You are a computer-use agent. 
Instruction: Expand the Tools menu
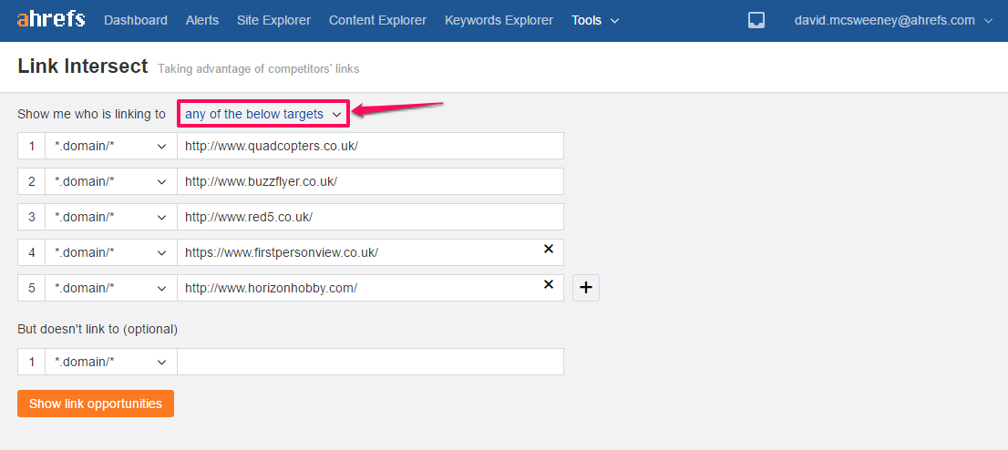click(x=595, y=21)
